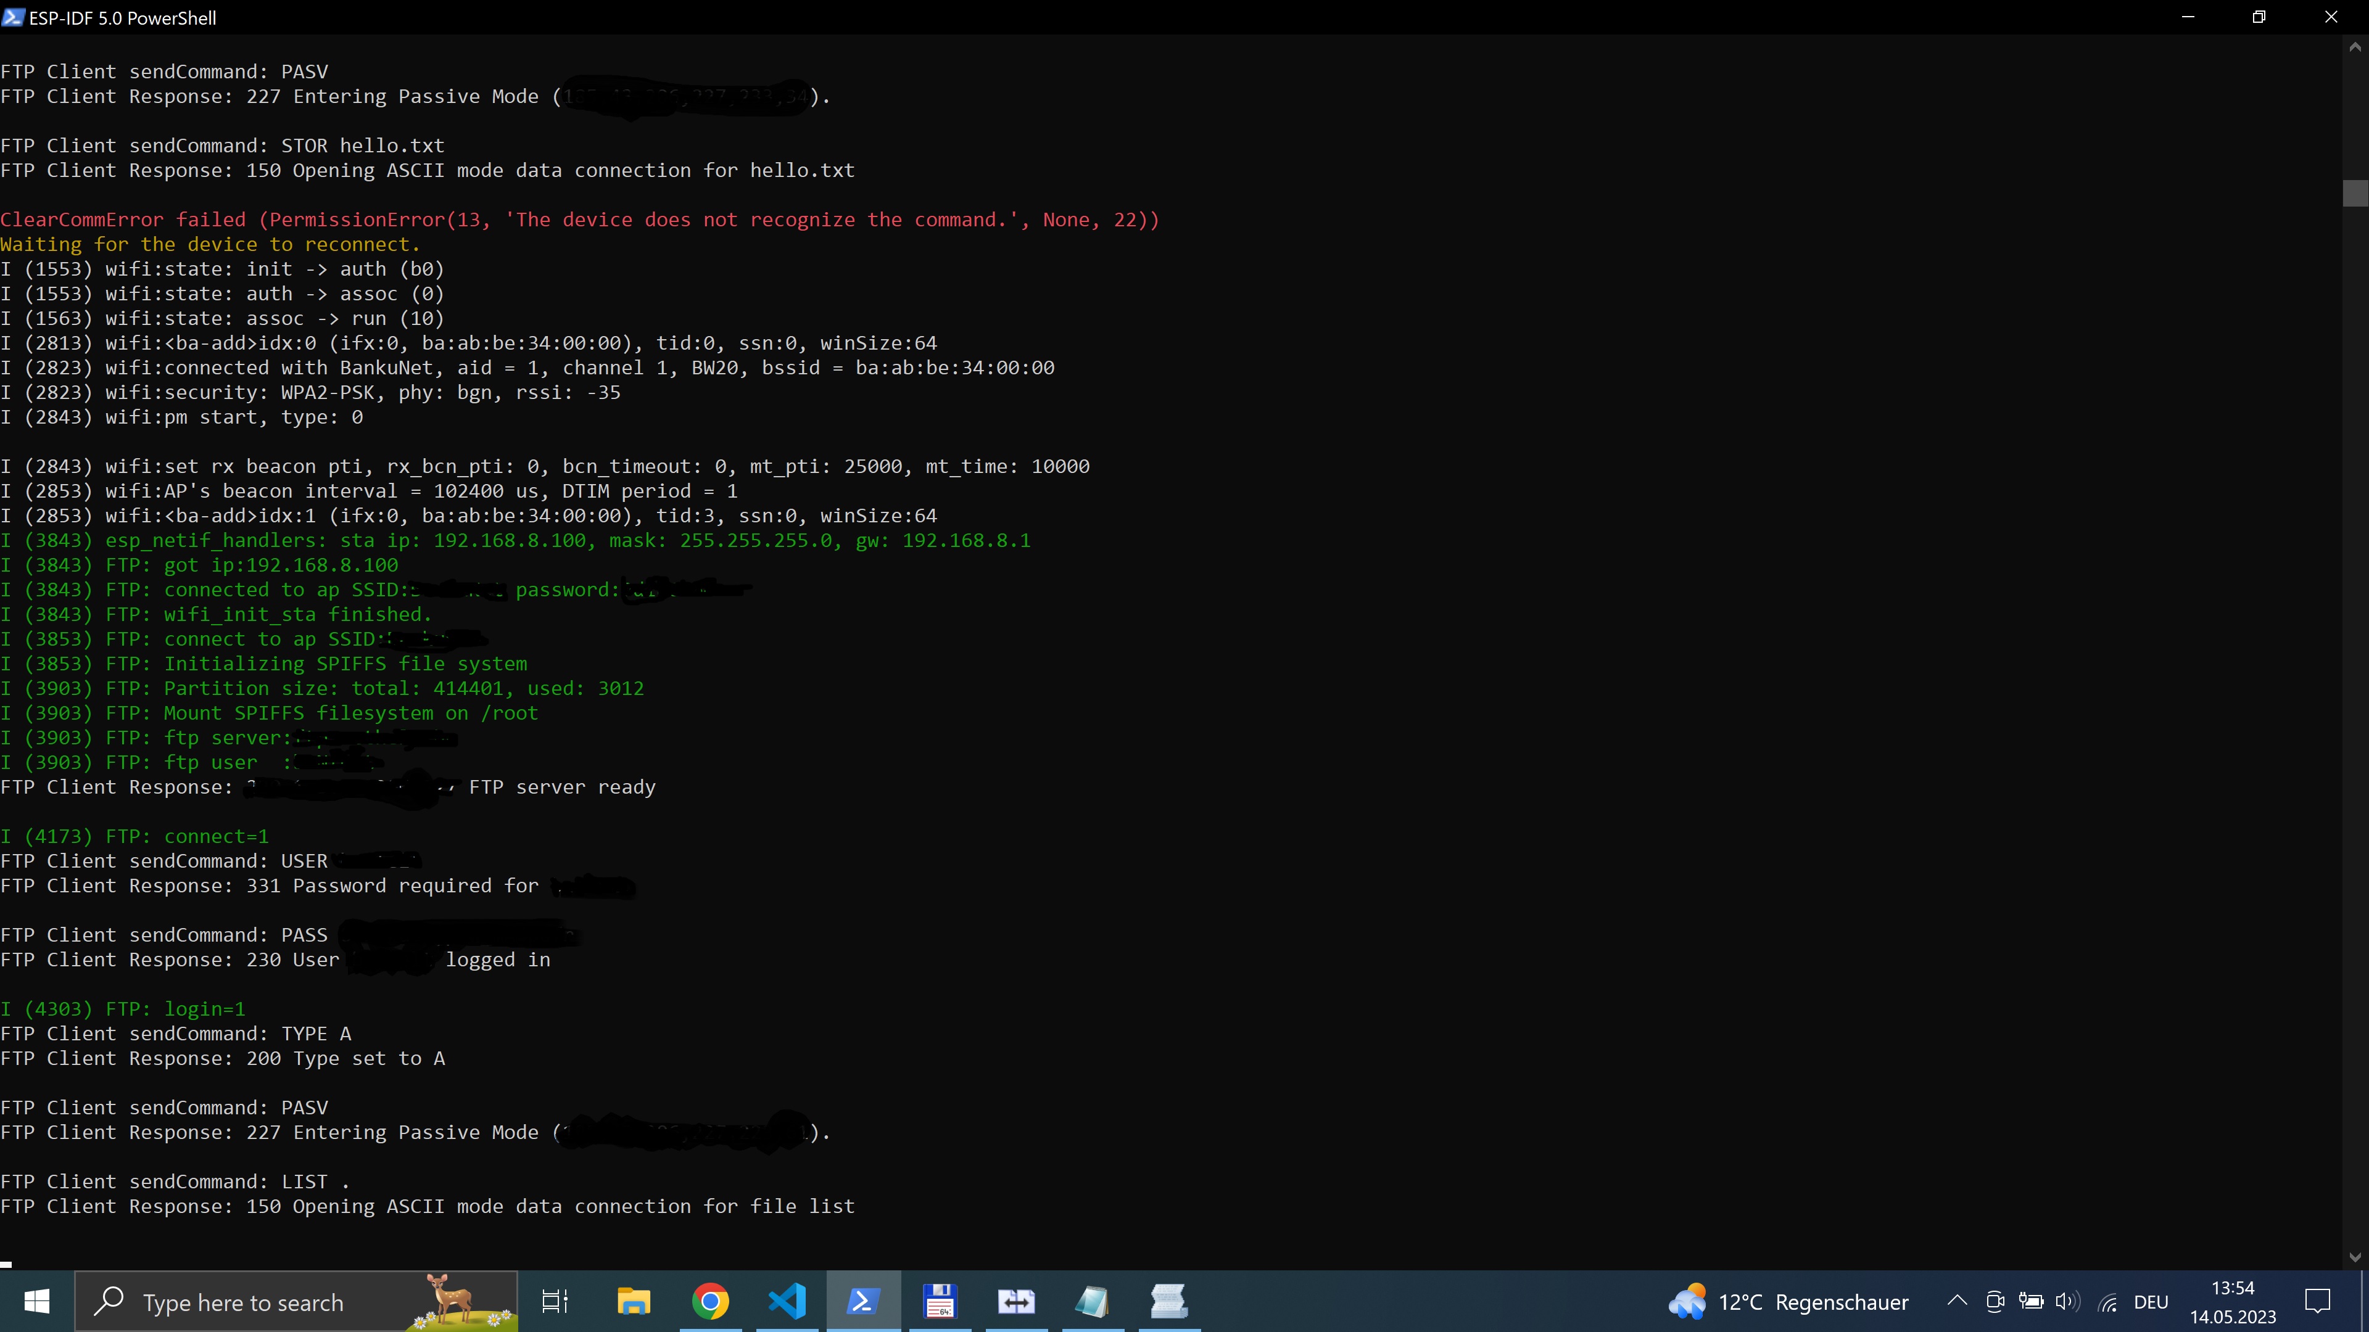Open the double-arrow app in the taskbar
Screen dimensions: 2369x1332
1016,1302
